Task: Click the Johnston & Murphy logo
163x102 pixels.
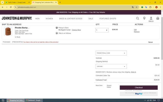Action: pos(17,18)
